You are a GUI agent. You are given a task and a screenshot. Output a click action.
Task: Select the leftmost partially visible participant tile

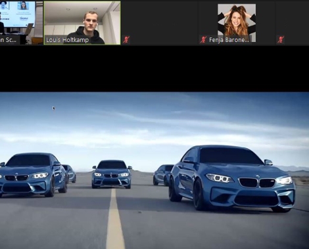click(x=21, y=23)
